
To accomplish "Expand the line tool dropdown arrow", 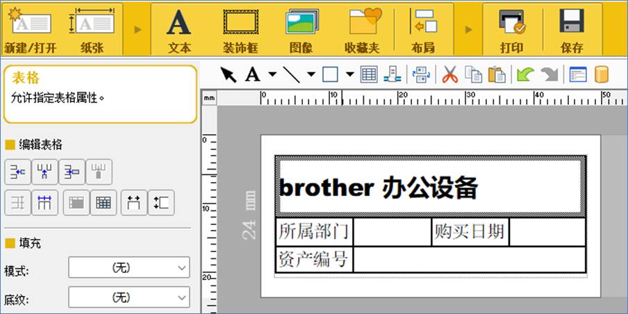I will click(x=311, y=74).
